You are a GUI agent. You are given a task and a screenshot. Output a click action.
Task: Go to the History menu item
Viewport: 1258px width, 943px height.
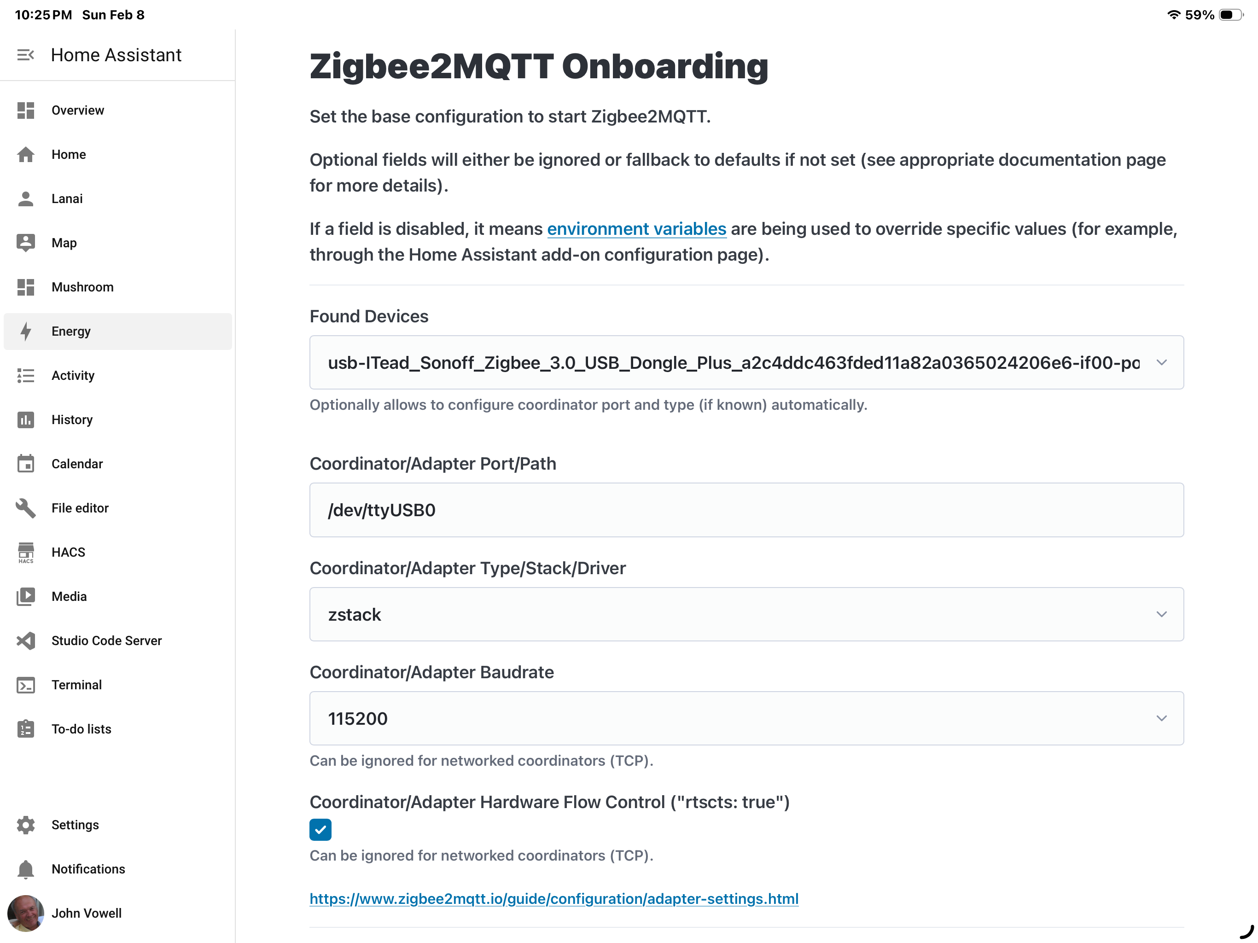(72, 420)
